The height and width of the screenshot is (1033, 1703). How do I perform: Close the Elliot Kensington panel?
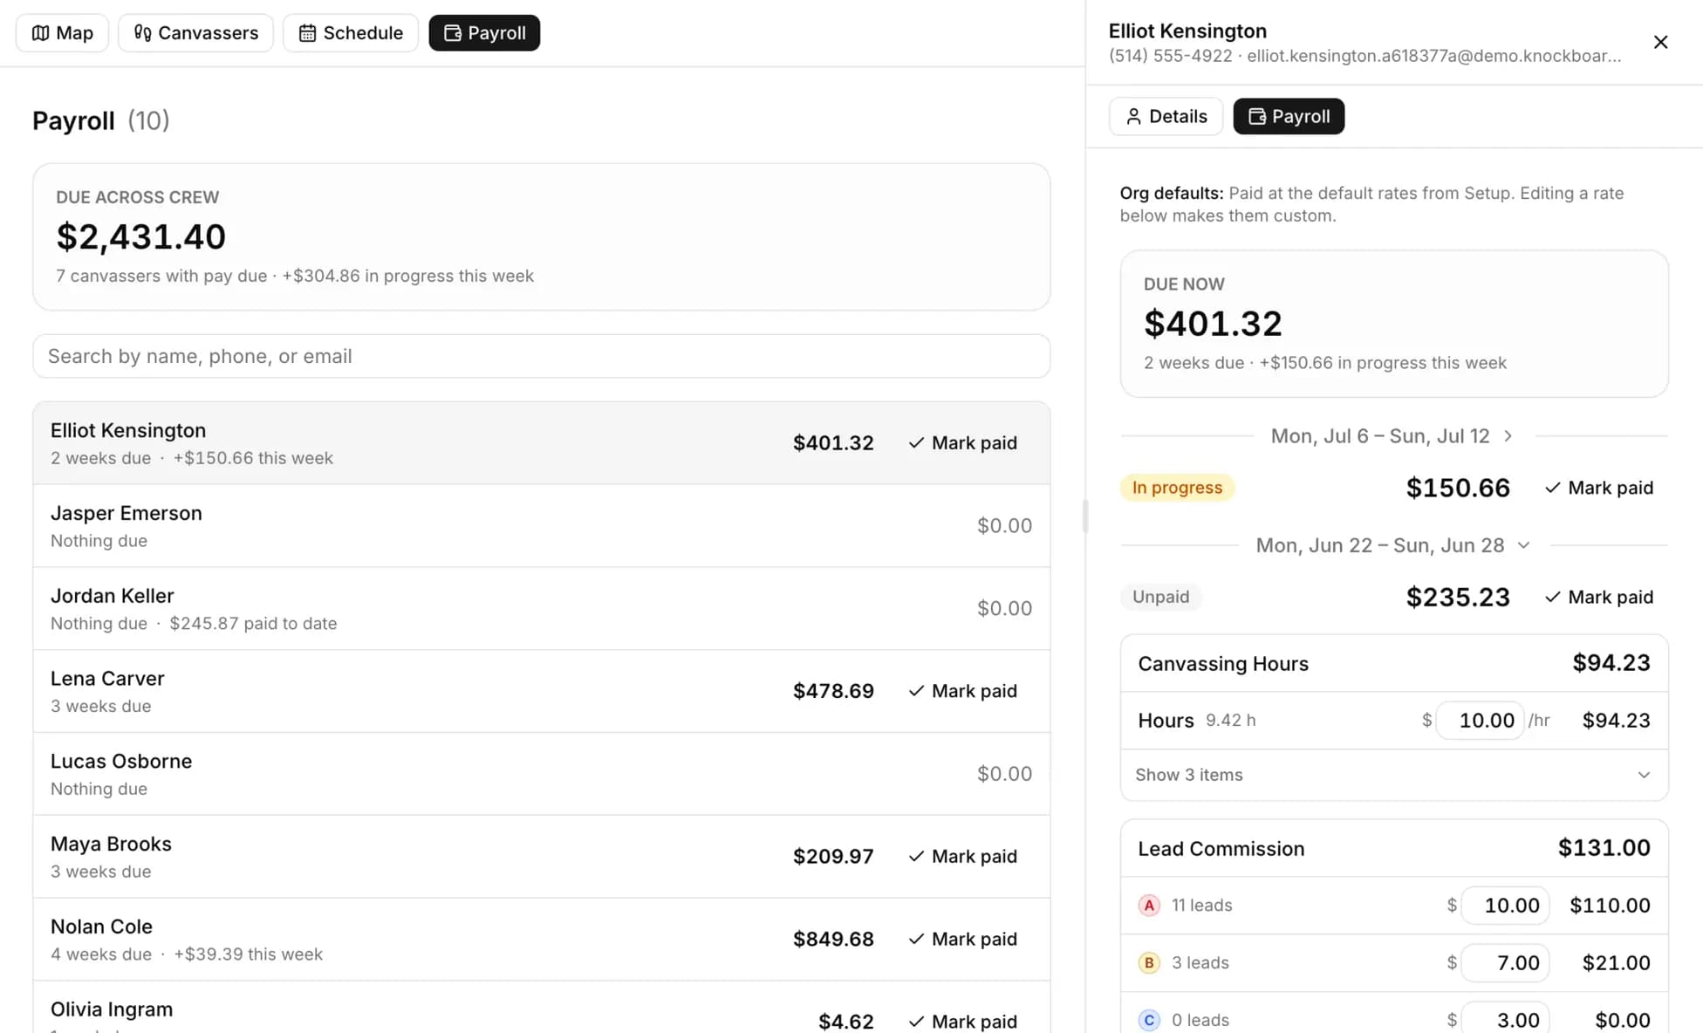coord(1660,42)
